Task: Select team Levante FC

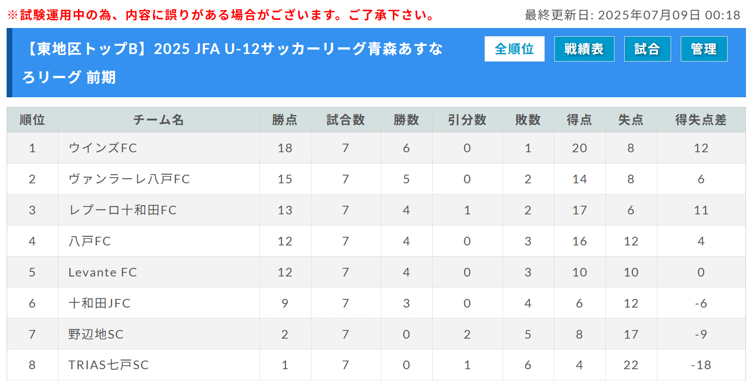Action: point(103,272)
